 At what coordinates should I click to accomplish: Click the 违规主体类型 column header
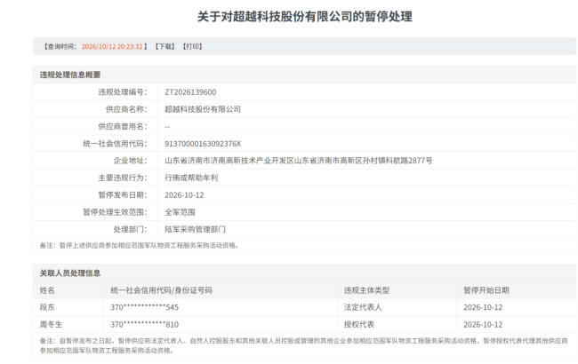tap(366, 290)
